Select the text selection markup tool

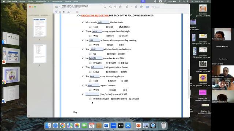click(x=56, y=12)
